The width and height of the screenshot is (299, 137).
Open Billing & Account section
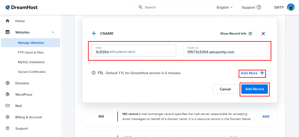29,117
